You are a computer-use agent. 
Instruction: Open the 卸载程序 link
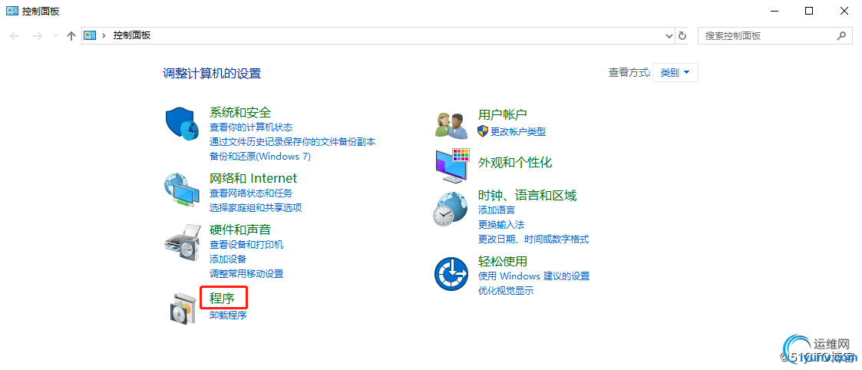(228, 315)
